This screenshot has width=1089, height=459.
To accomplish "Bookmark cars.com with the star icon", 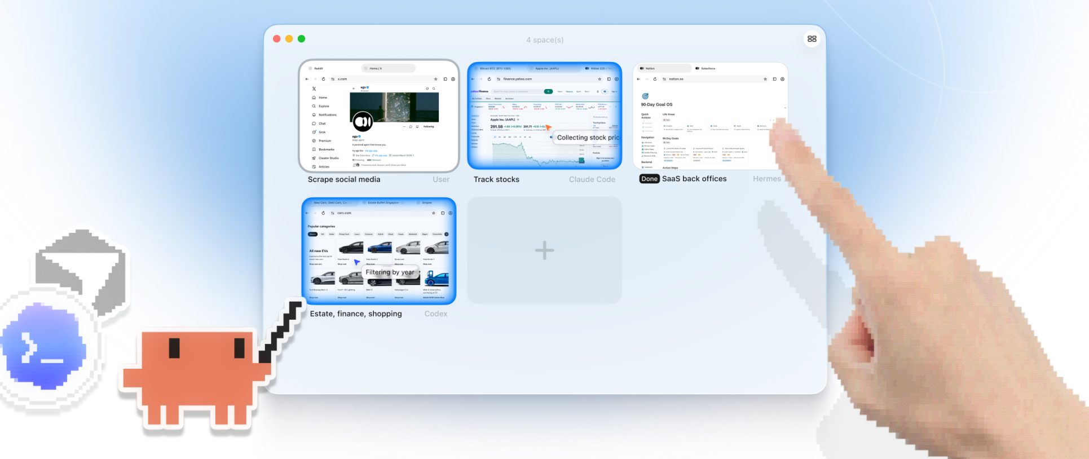I will (x=434, y=213).
